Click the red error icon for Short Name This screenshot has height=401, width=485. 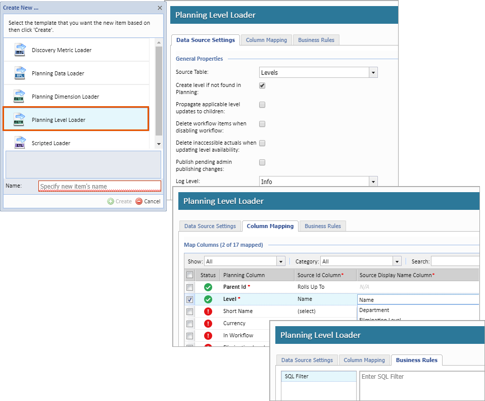tap(208, 311)
